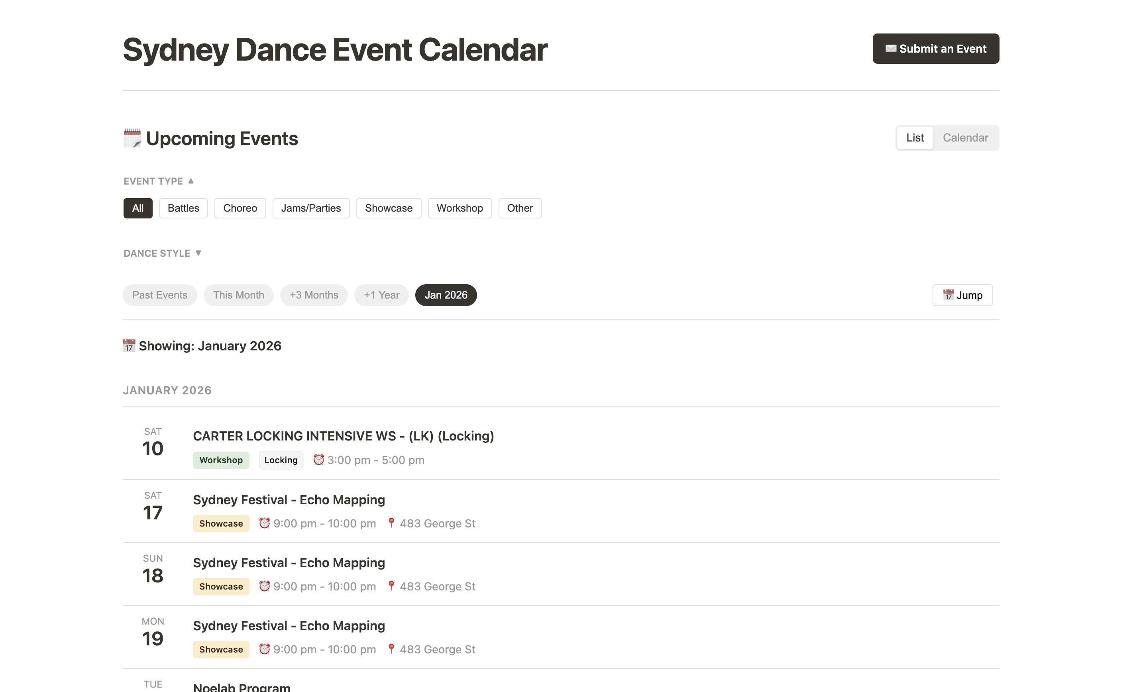This screenshot has height=692, width=1139.
Task: Click the location pin icon for the January 17 event
Action: [x=392, y=523]
